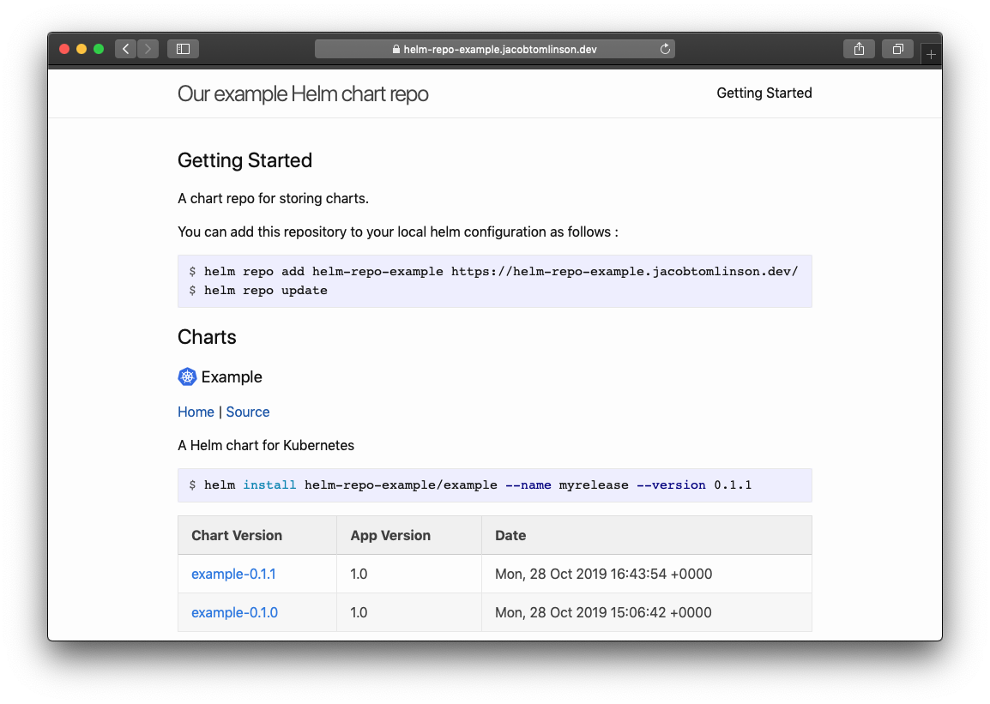Image resolution: width=990 pixels, height=704 pixels.
Task: Download the example-0.1.0 chart
Action: (233, 612)
